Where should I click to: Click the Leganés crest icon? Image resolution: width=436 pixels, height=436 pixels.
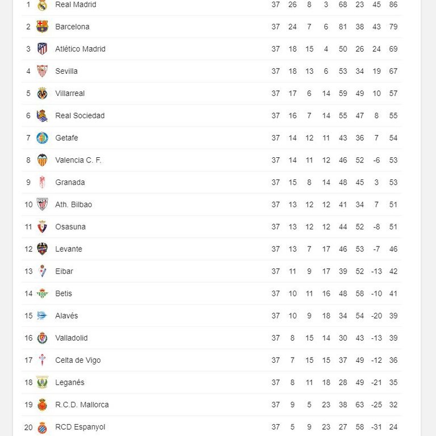pos(42,382)
